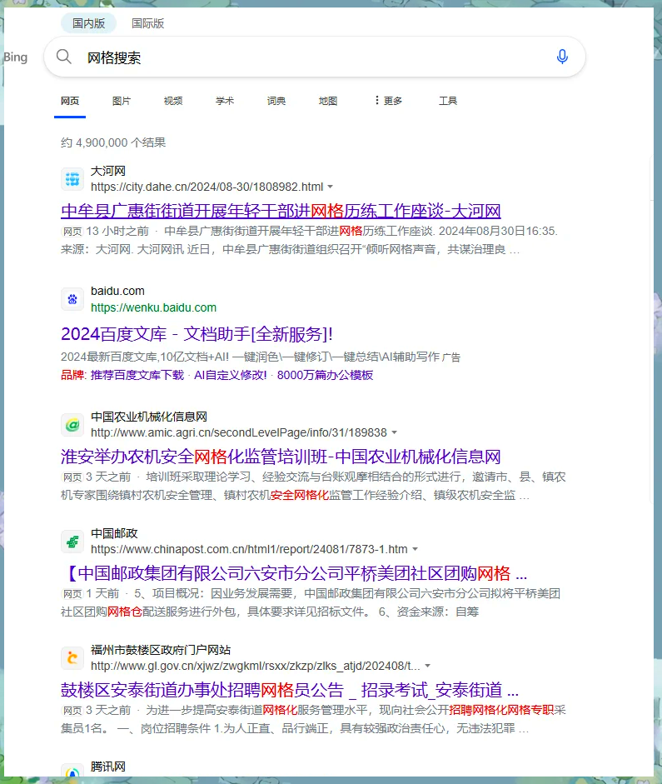This screenshot has width=662, height=784.
Task: Click the https://city.dahe.cn URL text
Action: [x=207, y=187]
